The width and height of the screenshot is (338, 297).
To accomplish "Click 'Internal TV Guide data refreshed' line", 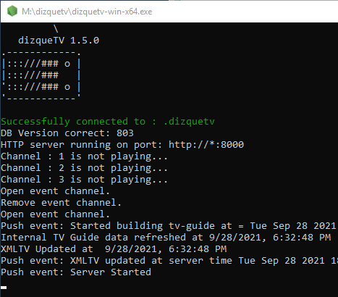I will pyautogui.click(x=166, y=238).
